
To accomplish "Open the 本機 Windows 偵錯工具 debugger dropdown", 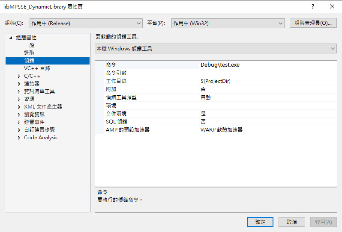I will [x=216, y=48].
